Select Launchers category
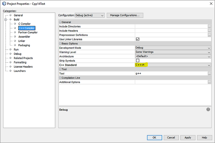The height and width of the screenshot is (143, 215). click(20, 71)
